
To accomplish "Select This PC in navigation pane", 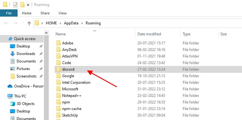I will coord(20,96).
